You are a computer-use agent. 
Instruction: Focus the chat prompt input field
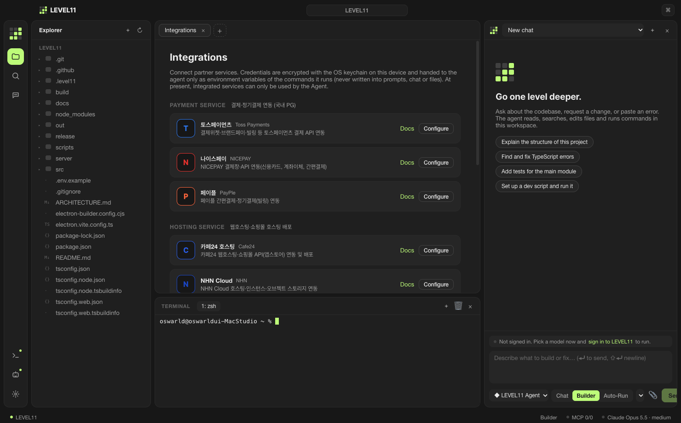click(581, 367)
